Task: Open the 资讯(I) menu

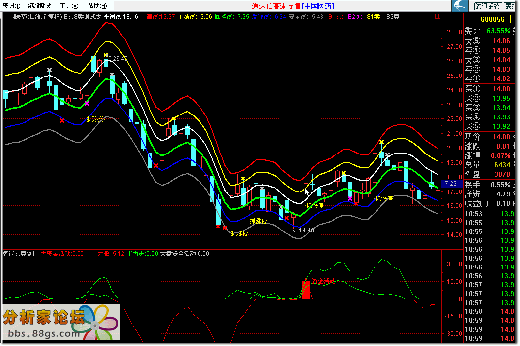Action: pos(12,6)
